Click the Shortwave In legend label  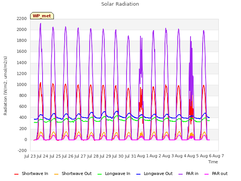click(x=35, y=173)
